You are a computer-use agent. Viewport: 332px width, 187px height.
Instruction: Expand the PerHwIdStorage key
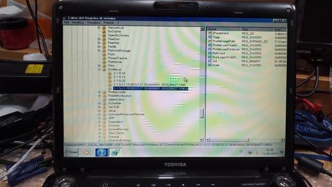point(99,50)
